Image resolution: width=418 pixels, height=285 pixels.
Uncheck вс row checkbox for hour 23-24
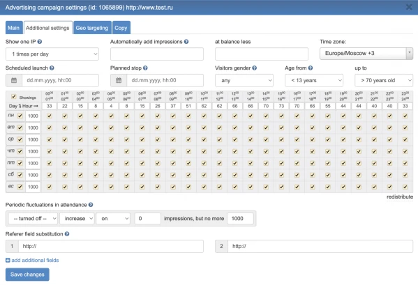[405, 187]
